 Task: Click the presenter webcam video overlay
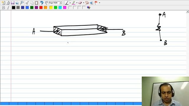point(165,91)
